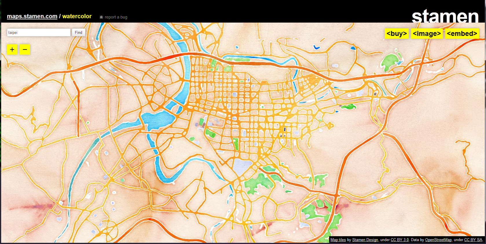
Task: Open the <image> export option
Action: pos(427,34)
